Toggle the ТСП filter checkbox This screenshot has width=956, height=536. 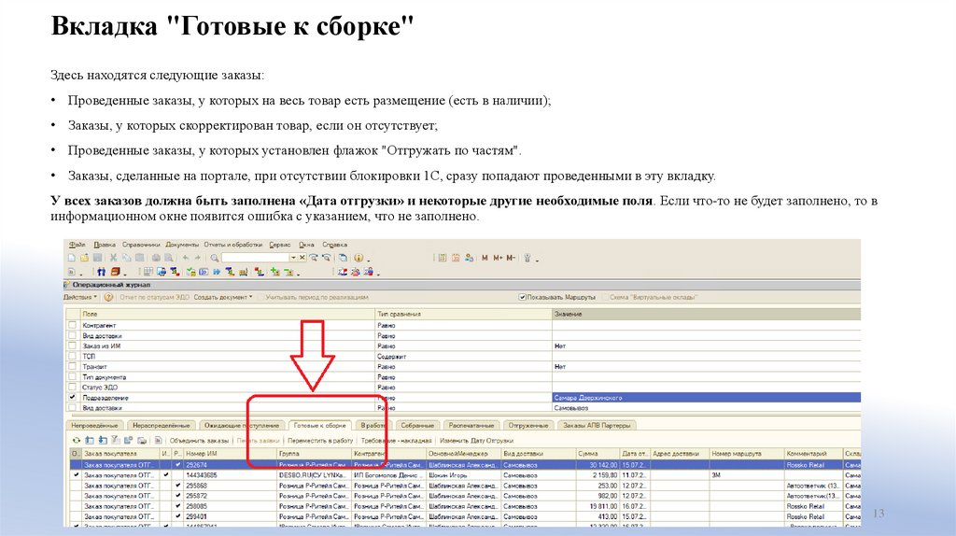(73, 356)
